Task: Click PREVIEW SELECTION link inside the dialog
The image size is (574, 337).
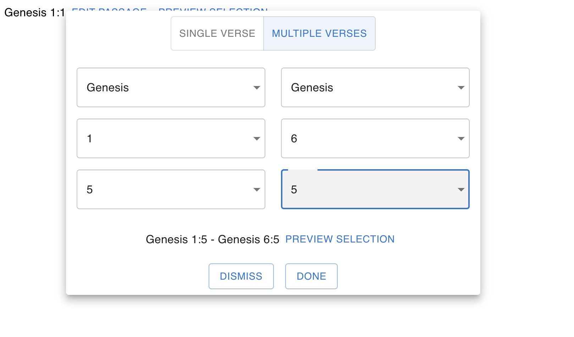Action: tap(340, 239)
